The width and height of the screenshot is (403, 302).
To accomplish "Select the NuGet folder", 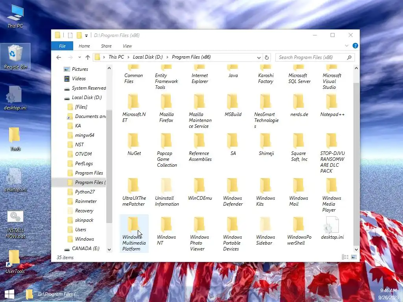I will tap(134, 144).
